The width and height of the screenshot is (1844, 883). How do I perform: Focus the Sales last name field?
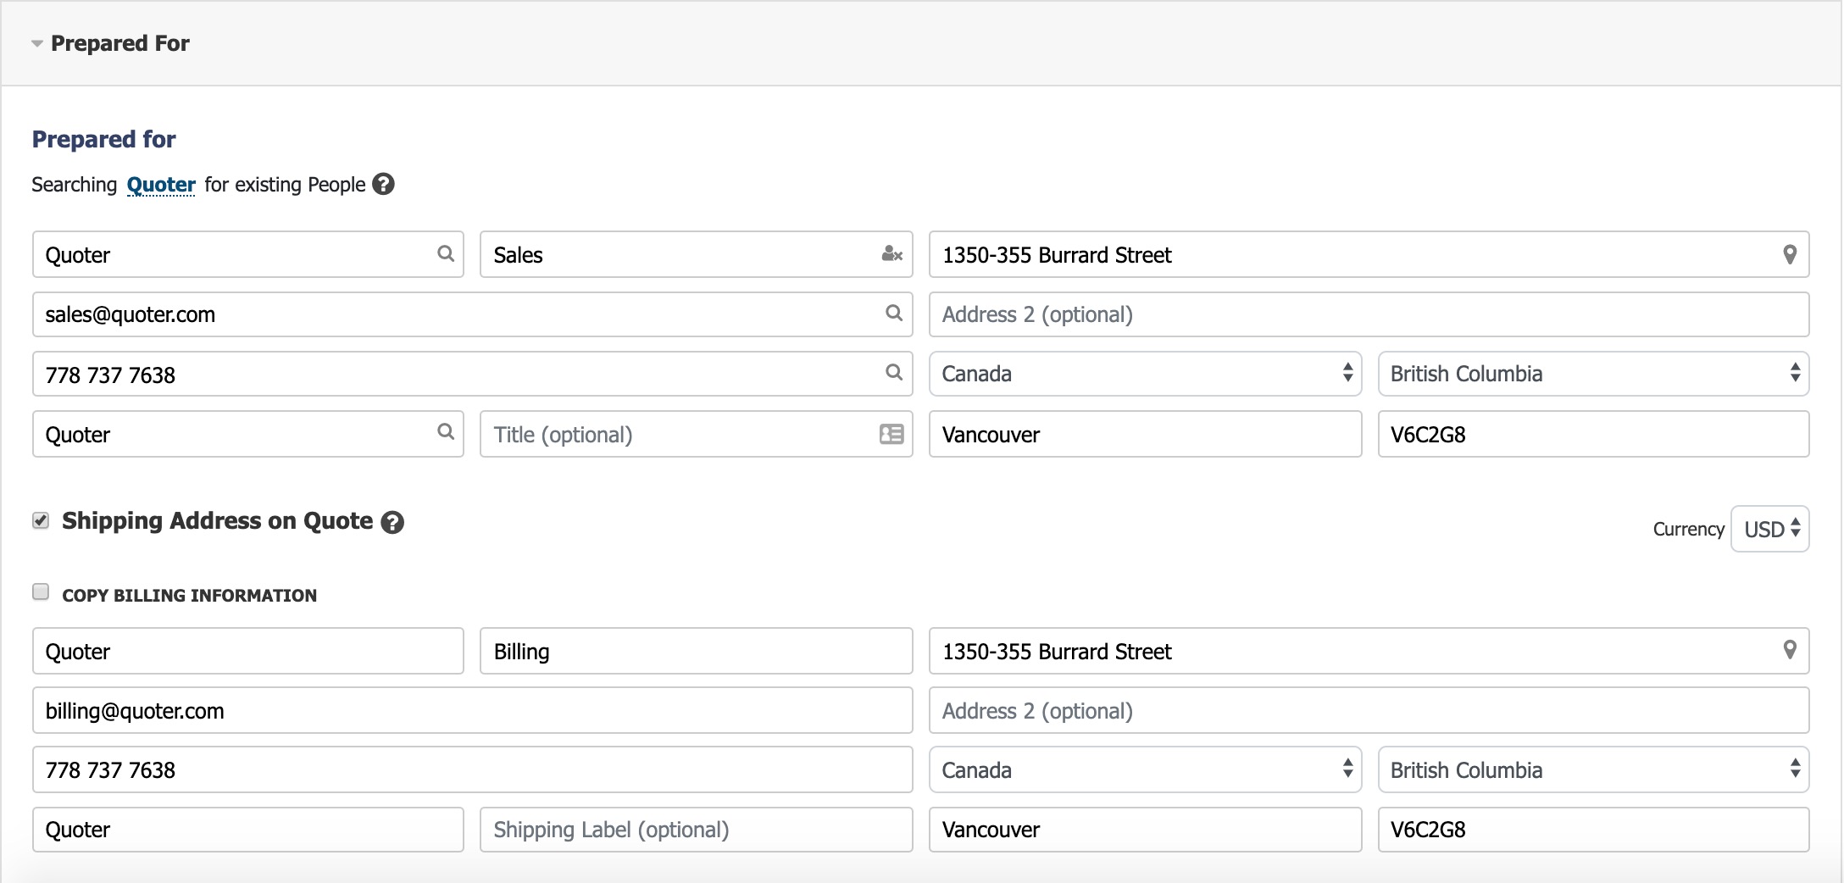(x=697, y=254)
